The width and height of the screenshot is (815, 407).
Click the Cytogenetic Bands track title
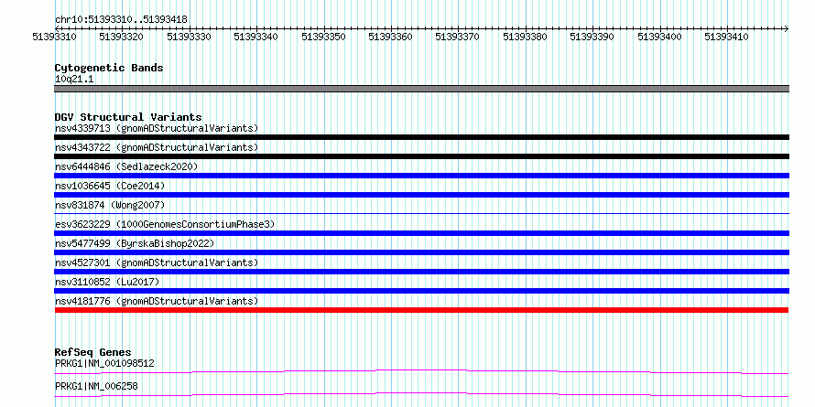click(109, 68)
